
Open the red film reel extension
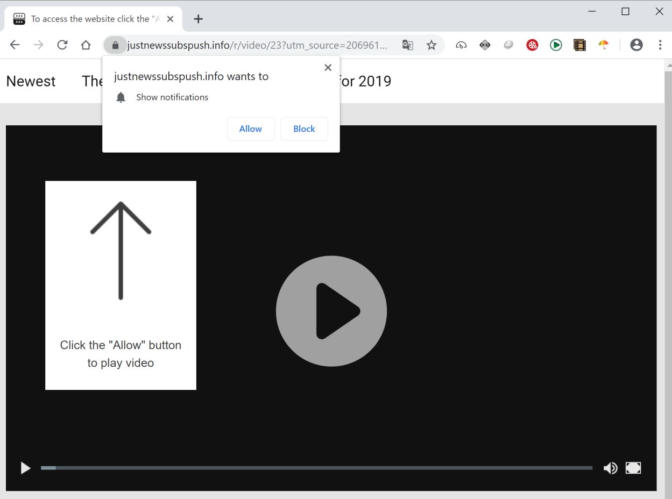point(532,45)
